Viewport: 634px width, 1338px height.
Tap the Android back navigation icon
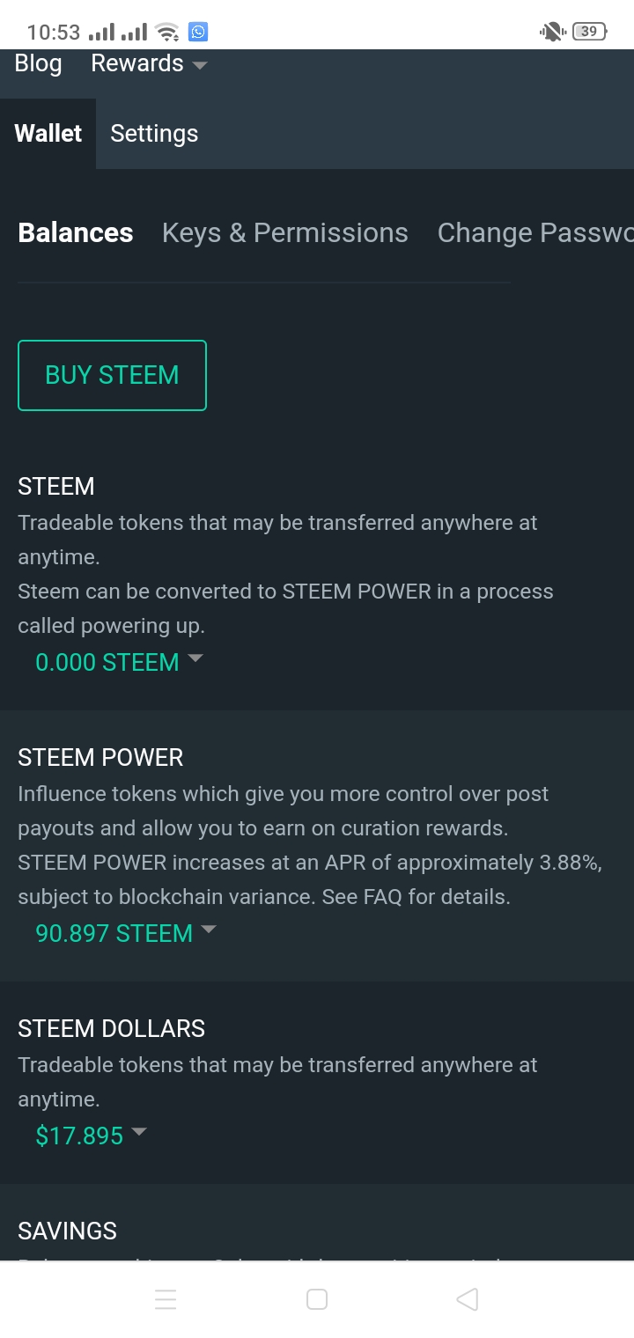click(x=468, y=1299)
